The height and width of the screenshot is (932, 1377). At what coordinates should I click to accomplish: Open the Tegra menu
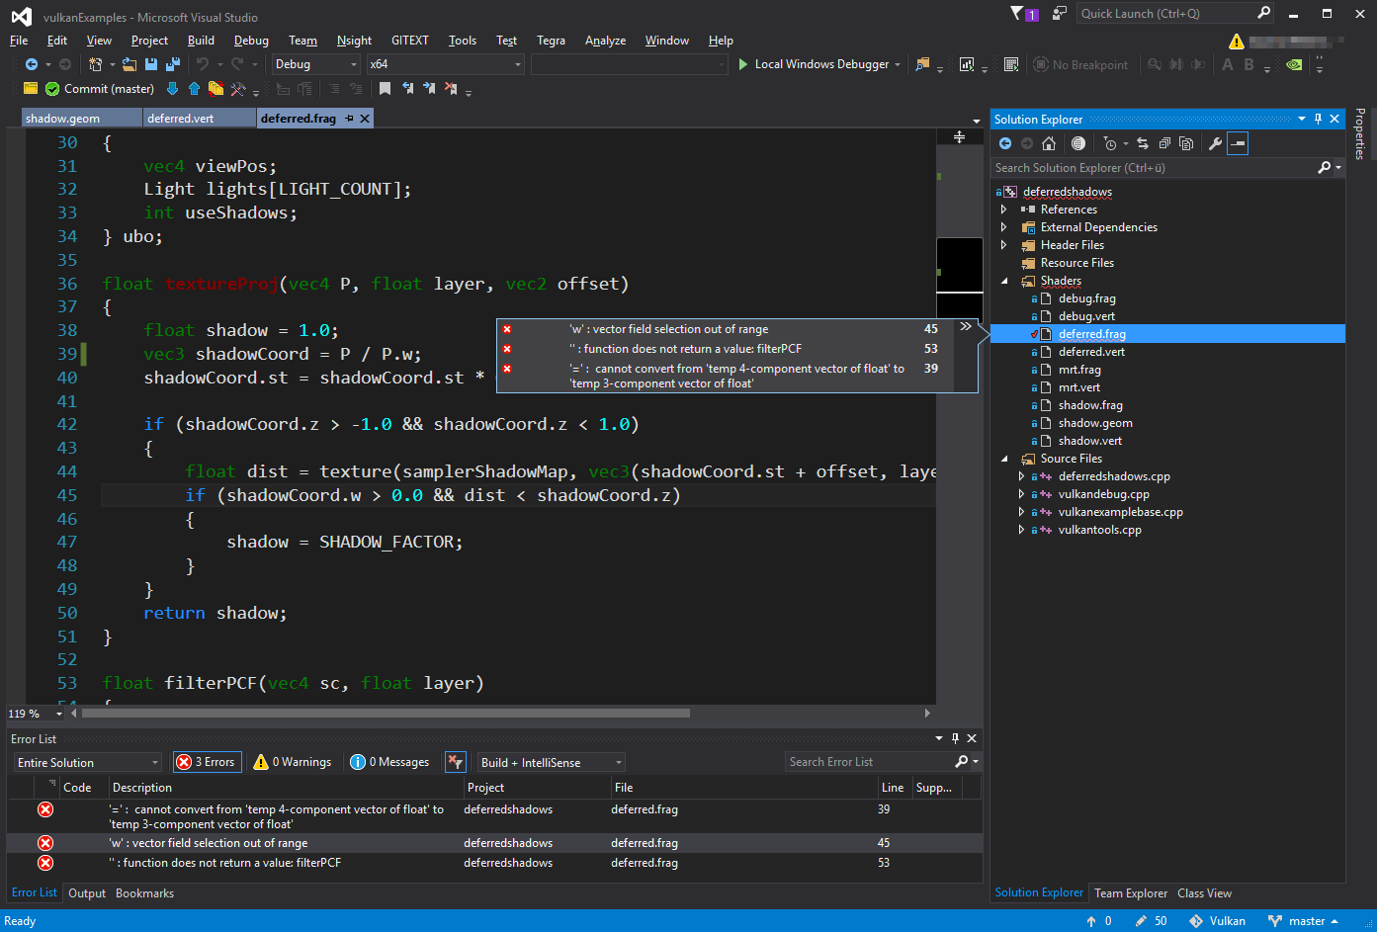551,41
